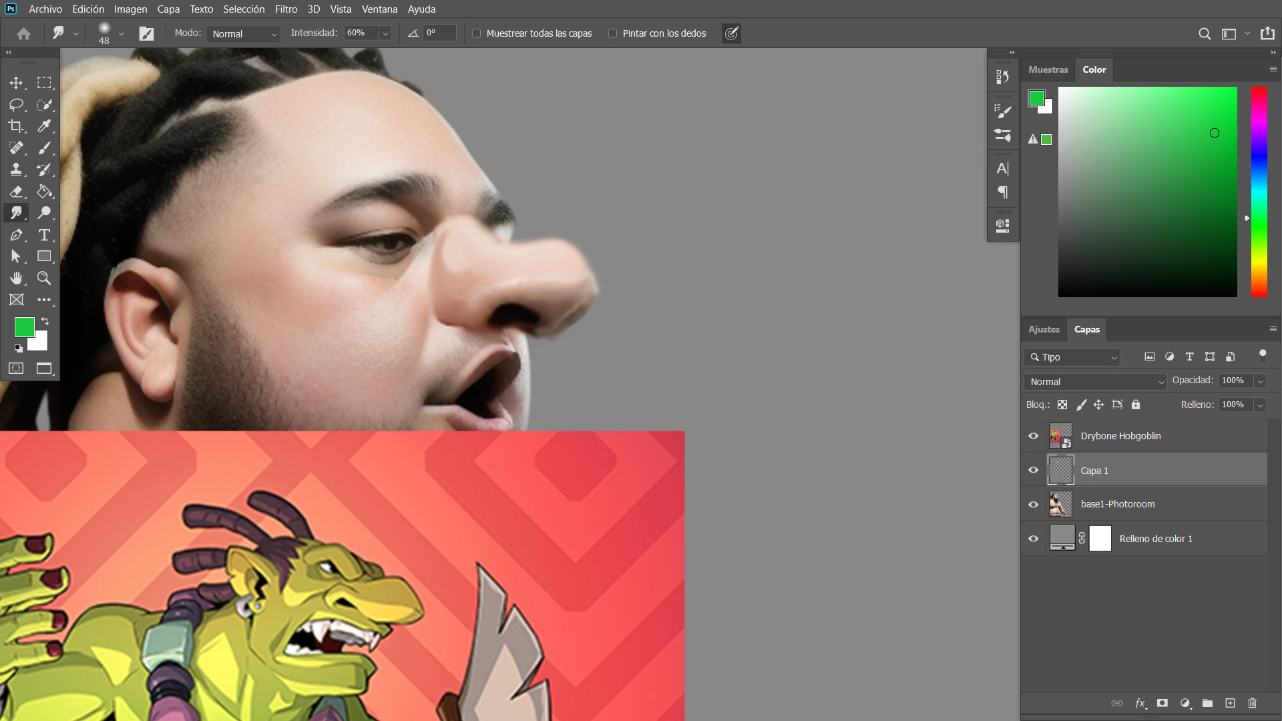Change the screen mode
Image resolution: width=1282 pixels, height=721 pixels.
[x=44, y=369]
